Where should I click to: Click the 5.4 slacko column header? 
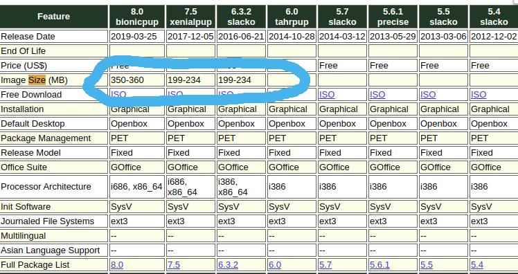494,17
